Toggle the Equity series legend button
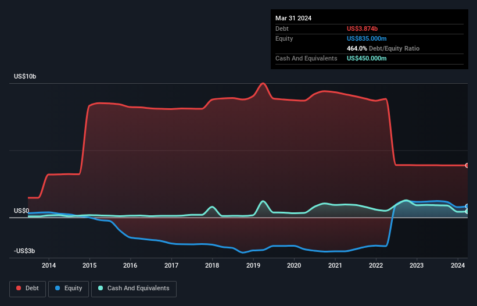Viewport: 477px width, 306px height. [69, 289]
